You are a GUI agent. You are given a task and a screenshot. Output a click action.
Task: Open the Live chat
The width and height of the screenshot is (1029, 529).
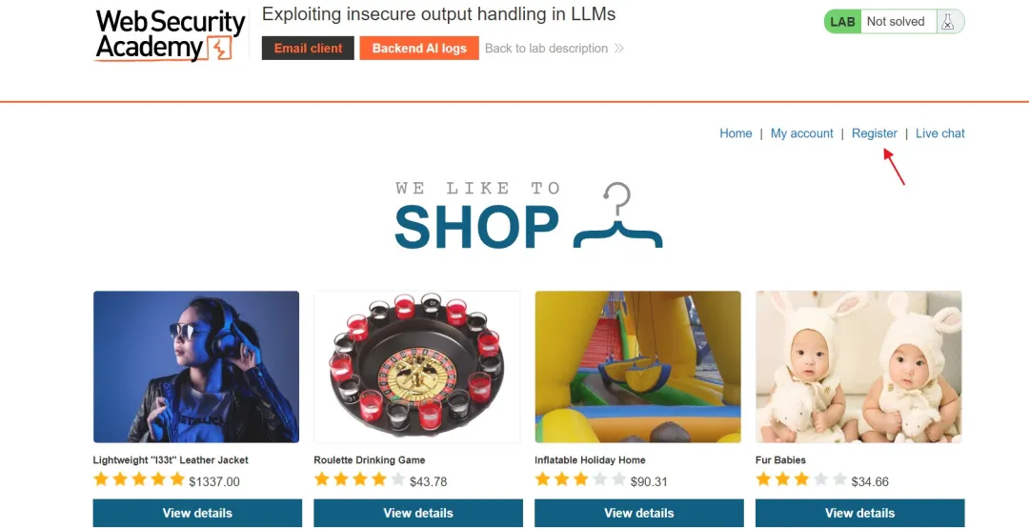tap(939, 133)
